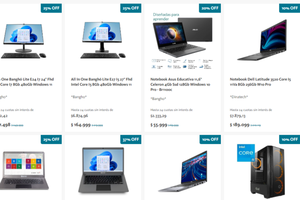The width and height of the screenshot is (300, 200).
Task: Open Notebook Dell Latitude 3520 Core I5 title
Action: [260, 82]
